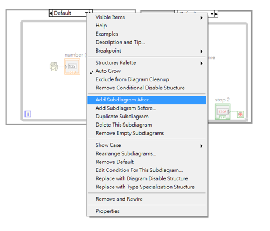Select the numeric indicator terminal under number
270x231 pixels.
[x=72, y=66]
